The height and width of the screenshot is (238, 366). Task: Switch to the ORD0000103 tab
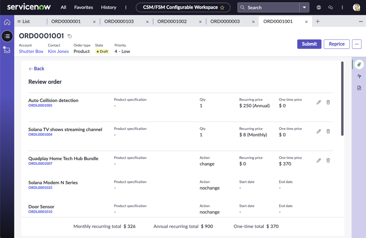pyautogui.click(x=119, y=21)
